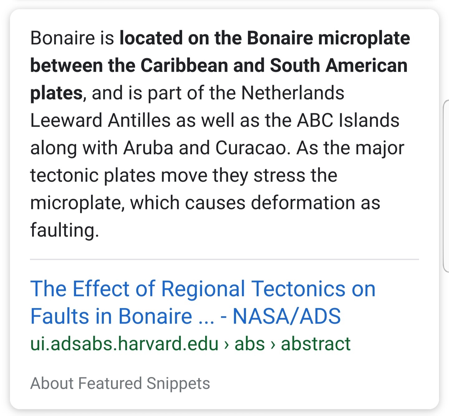Screen dimensions: 449x416
Task: Click the divider line above the result title
Action: click(224, 259)
